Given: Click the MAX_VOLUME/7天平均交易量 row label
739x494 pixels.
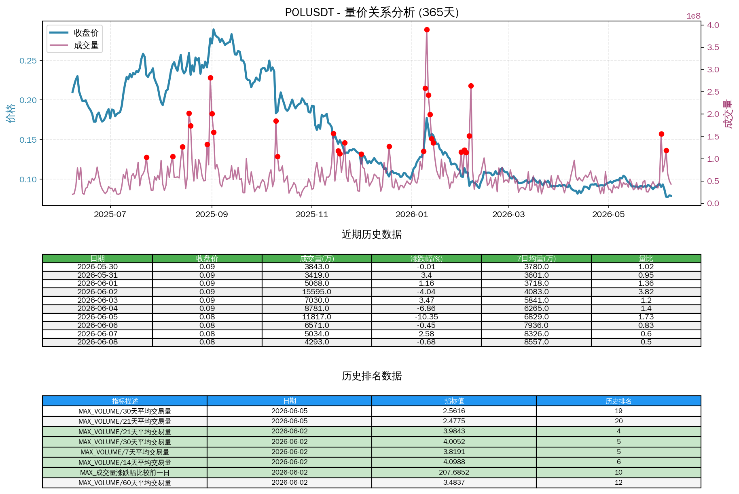Looking at the screenshot, I should pyautogui.click(x=125, y=452).
